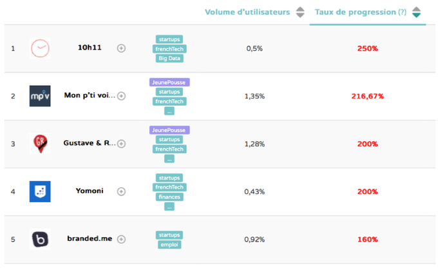Click the emploi tag on branded.me
The image size is (438, 268).
point(169,245)
